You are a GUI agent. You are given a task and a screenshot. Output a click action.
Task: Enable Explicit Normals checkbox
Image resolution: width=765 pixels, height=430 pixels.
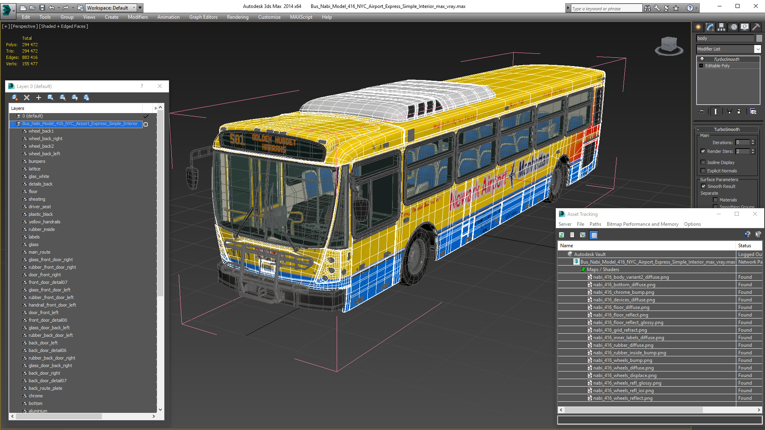[703, 171]
